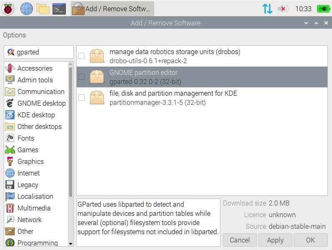Click the Cancel button
This screenshot has height=250, width=332.
pyautogui.click(x=240, y=240)
